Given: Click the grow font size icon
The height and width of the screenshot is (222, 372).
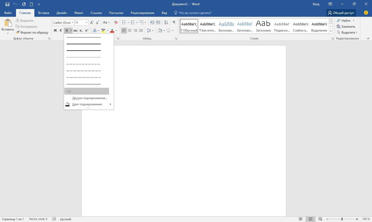Looking at the screenshot, I should 92,23.
